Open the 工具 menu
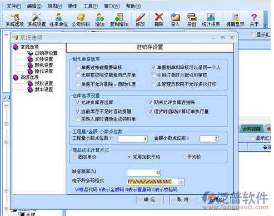274x216 pixels. coord(91,6)
